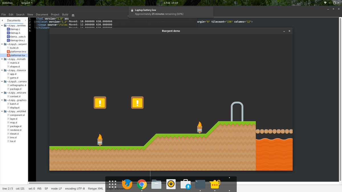This screenshot has width=342, height=192.
Task: Open the Edit menu in Geany
Action: click(x=11, y=15)
